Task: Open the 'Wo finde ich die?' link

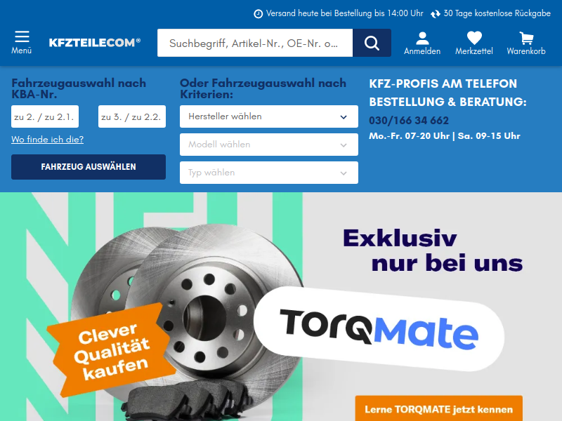Action: pyautogui.click(x=47, y=139)
